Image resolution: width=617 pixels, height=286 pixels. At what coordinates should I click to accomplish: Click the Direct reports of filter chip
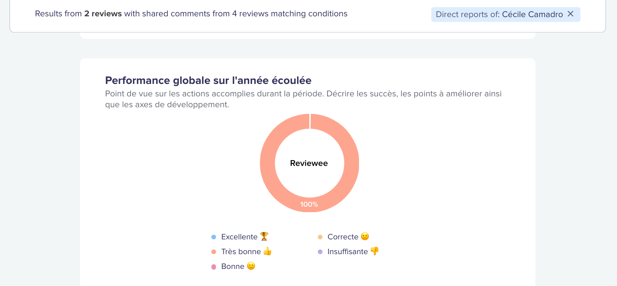[x=505, y=14]
